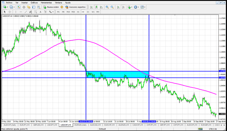Viewport: 227px width, 131px height.
Task: Choose the trendline drawing tool
Action: tap(26, 12)
